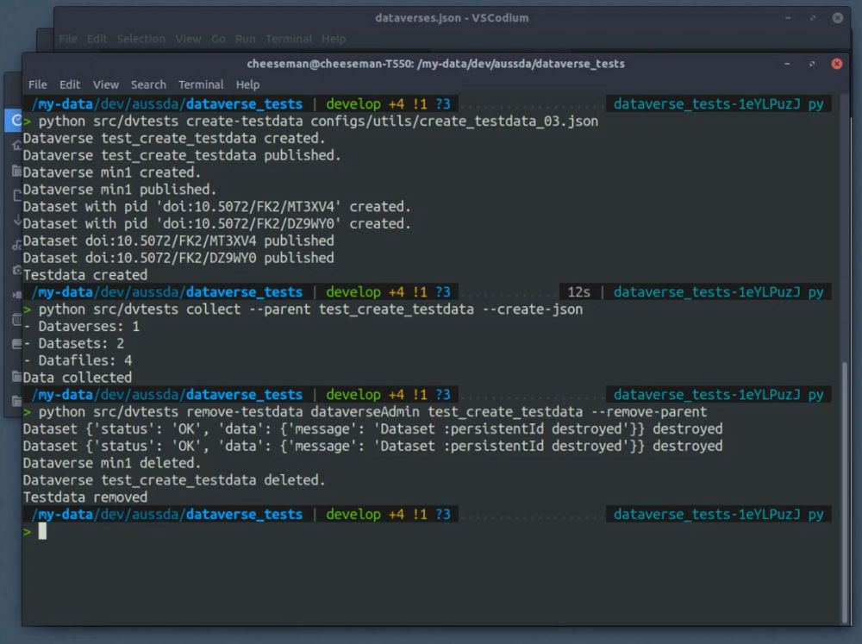
Task: Maximize the terminal window
Action: tap(812, 64)
